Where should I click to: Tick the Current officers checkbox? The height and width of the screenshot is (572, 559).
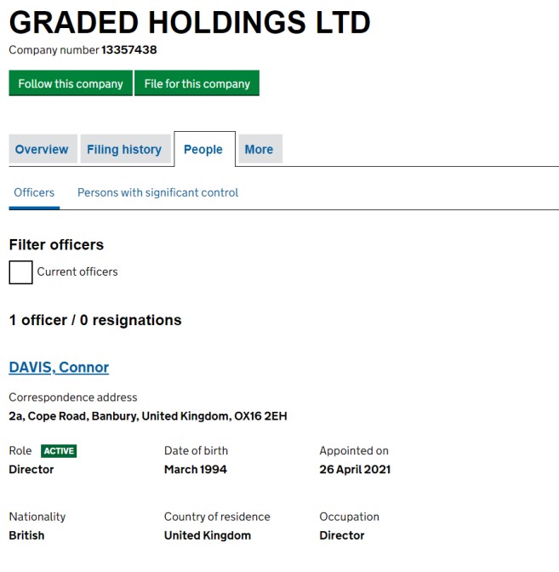coord(20,272)
